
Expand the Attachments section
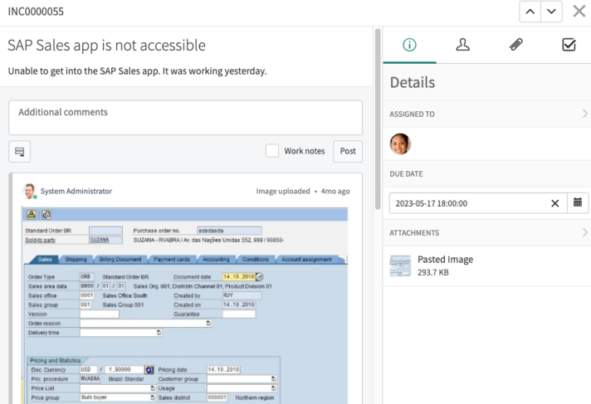487,233
